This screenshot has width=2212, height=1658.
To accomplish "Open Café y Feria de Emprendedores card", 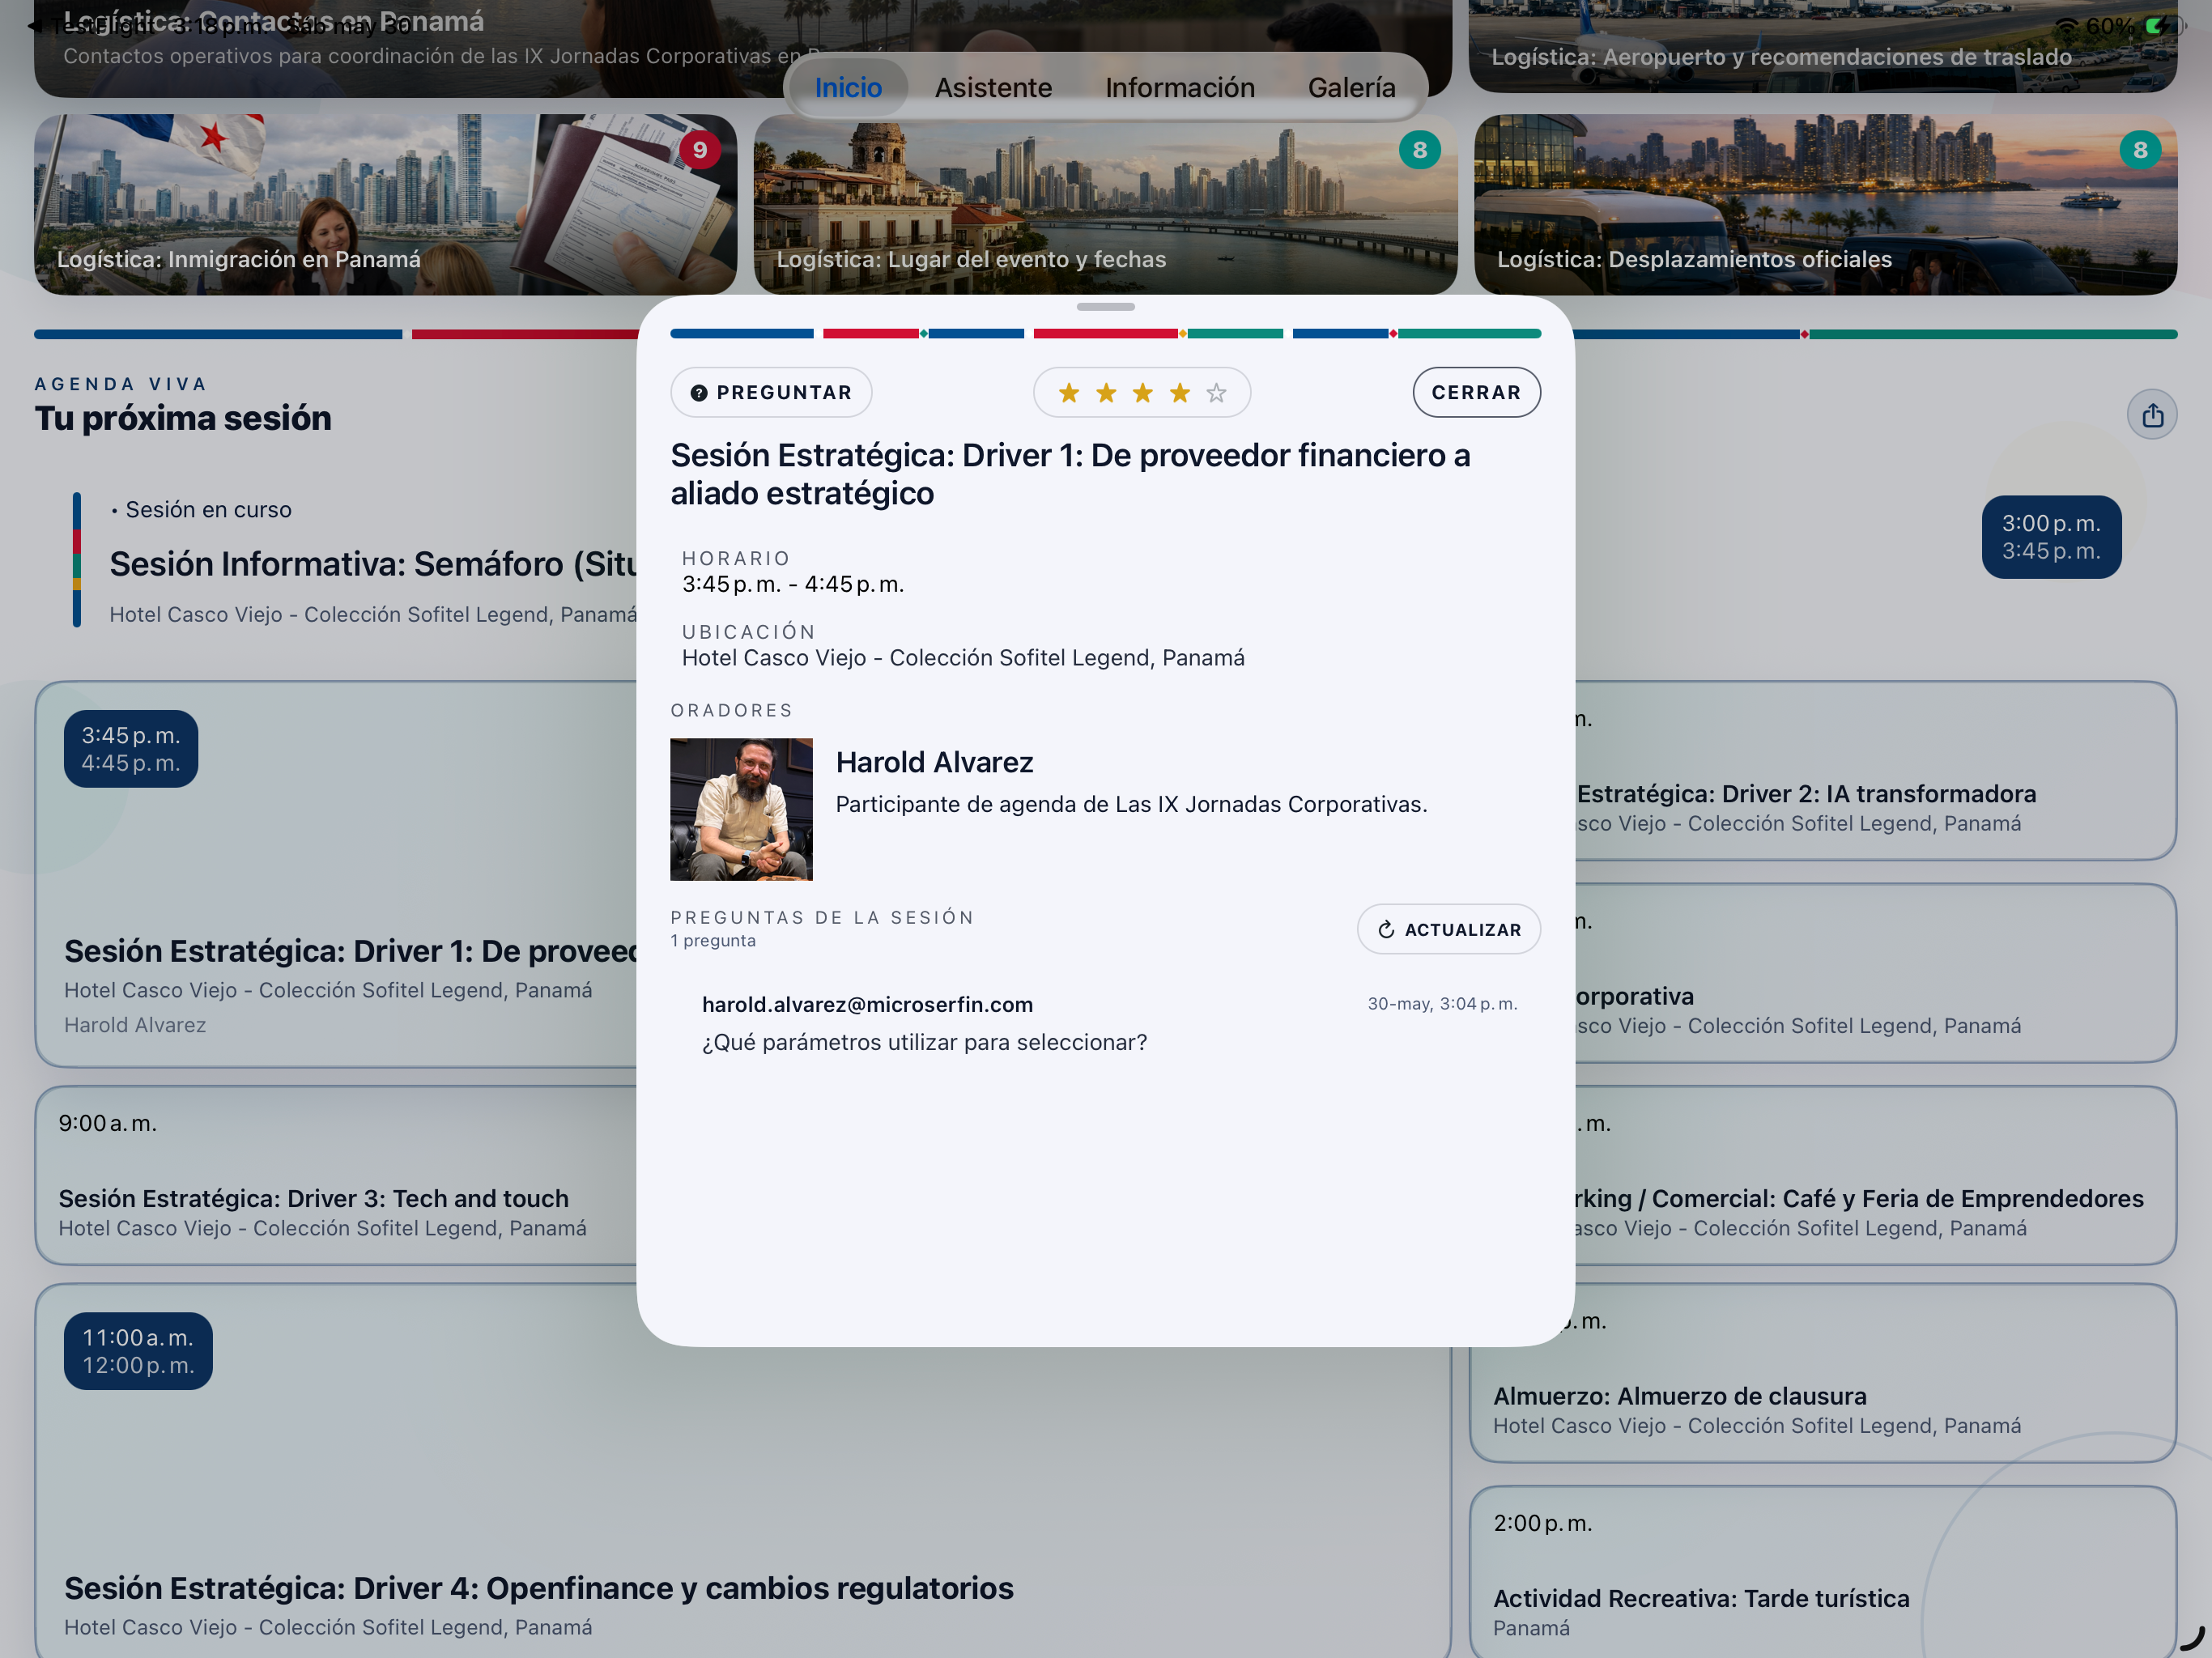I will click(x=1876, y=1175).
